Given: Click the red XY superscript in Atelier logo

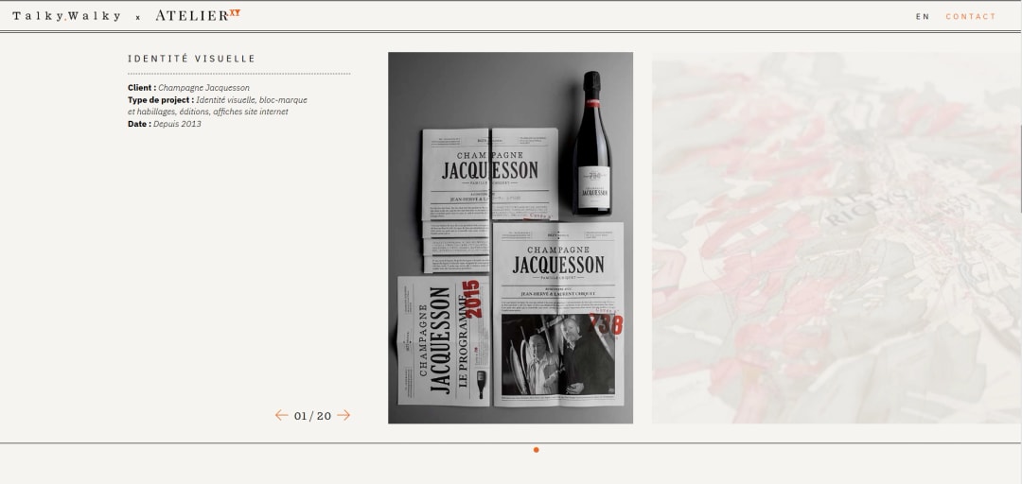Looking at the screenshot, I should (235, 12).
